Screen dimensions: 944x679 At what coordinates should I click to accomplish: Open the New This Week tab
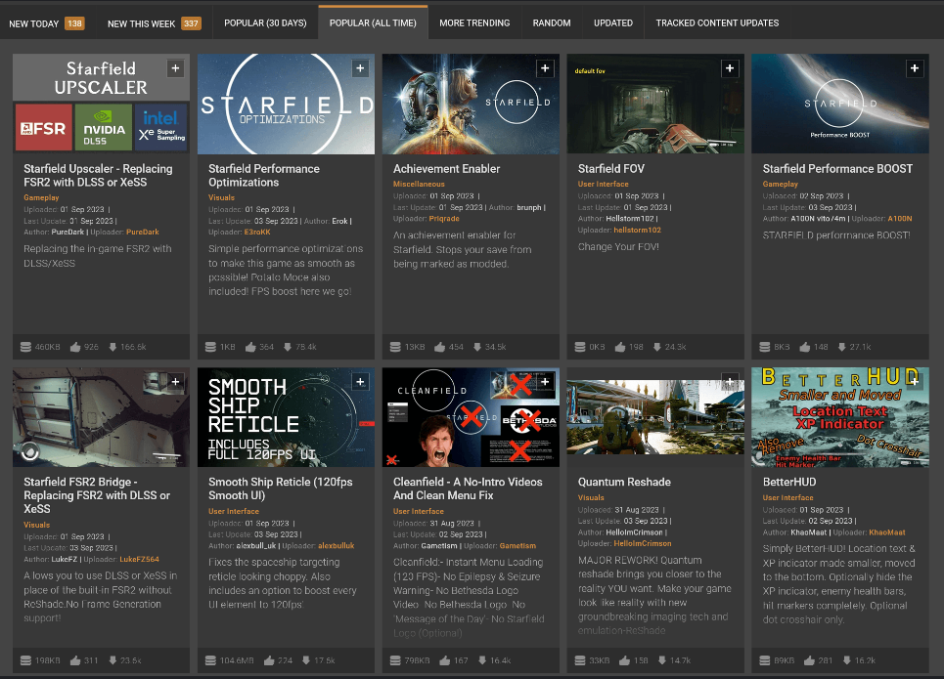click(x=155, y=23)
